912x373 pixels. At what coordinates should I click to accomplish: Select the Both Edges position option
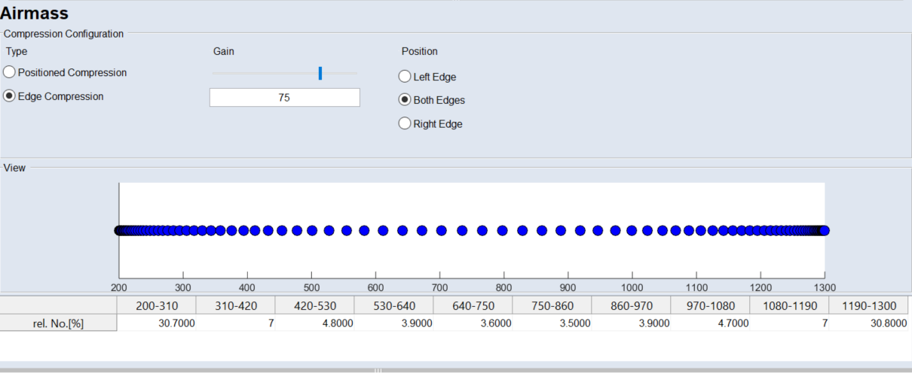click(x=405, y=100)
